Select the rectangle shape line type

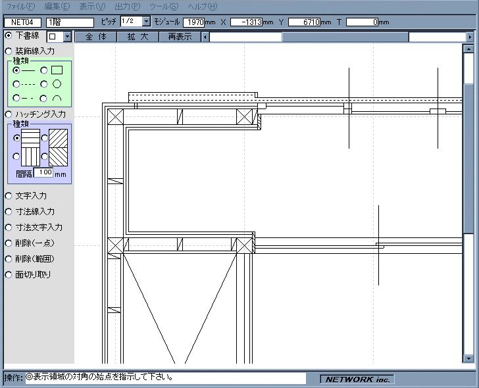[44, 70]
